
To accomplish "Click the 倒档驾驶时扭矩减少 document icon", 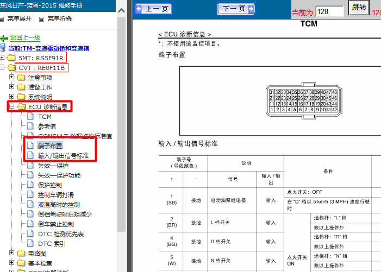I will click(x=30, y=214).
